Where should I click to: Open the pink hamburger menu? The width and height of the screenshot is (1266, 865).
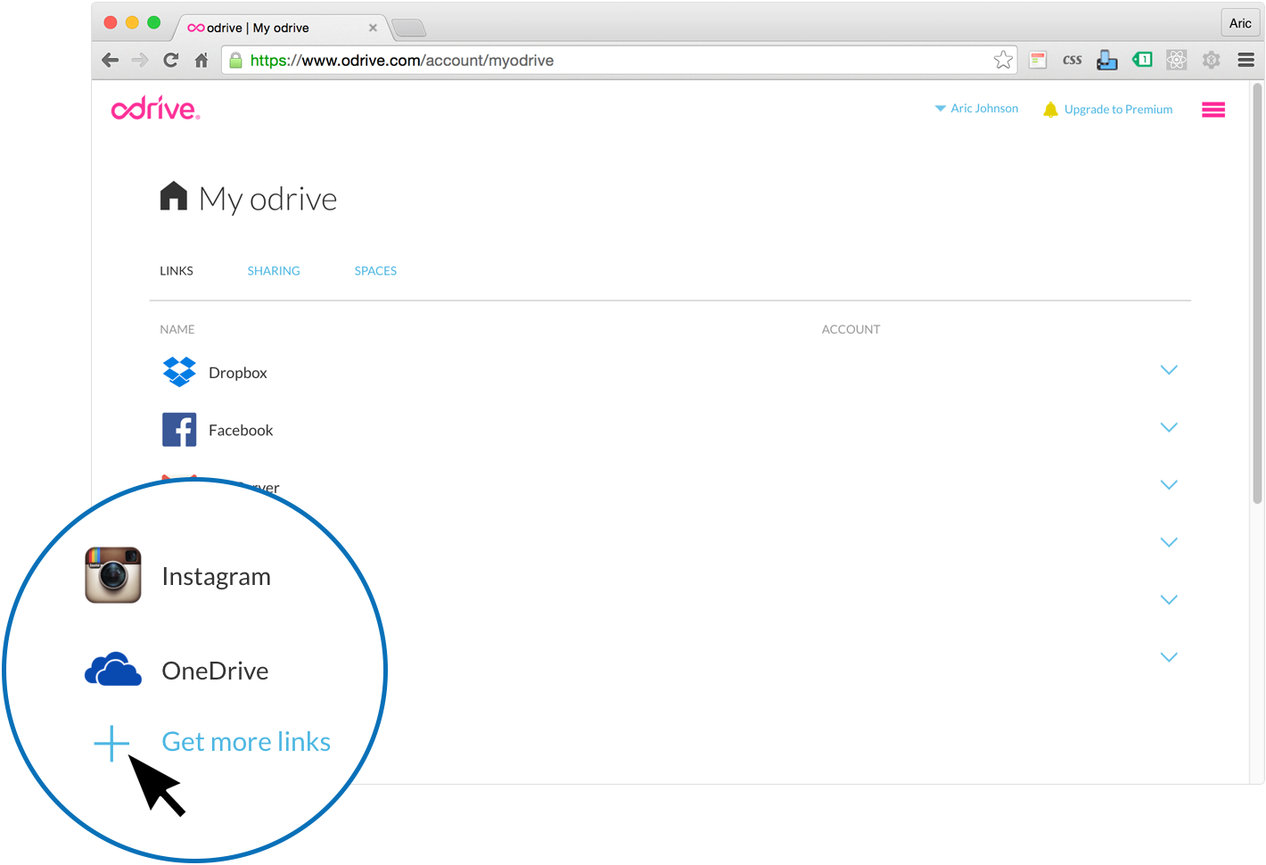click(x=1213, y=110)
